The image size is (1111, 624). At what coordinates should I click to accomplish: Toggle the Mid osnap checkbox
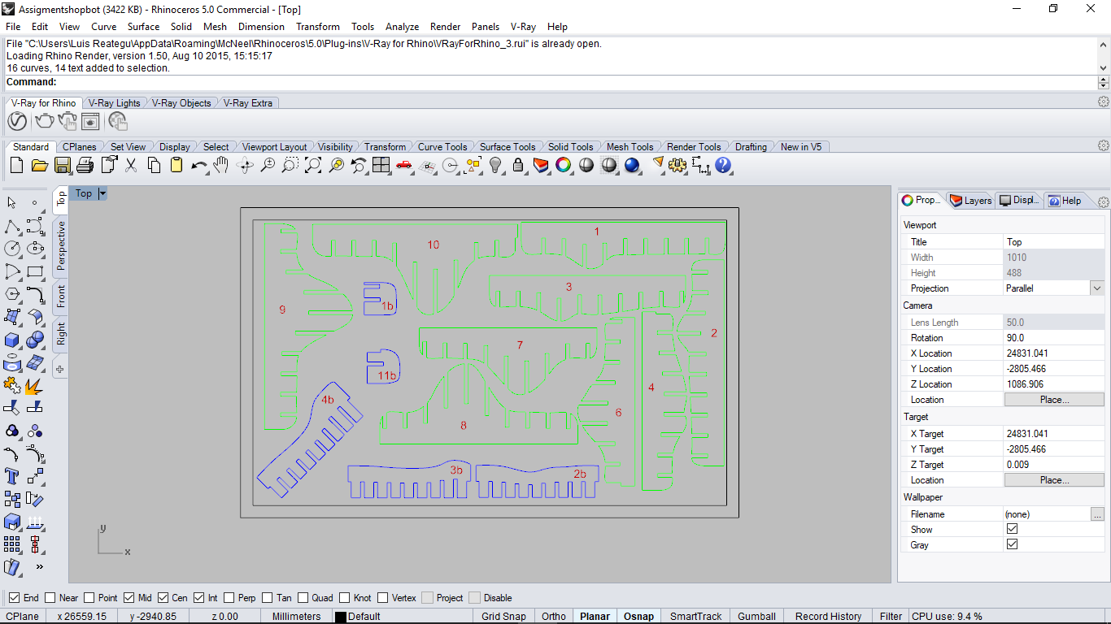[x=129, y=598]
